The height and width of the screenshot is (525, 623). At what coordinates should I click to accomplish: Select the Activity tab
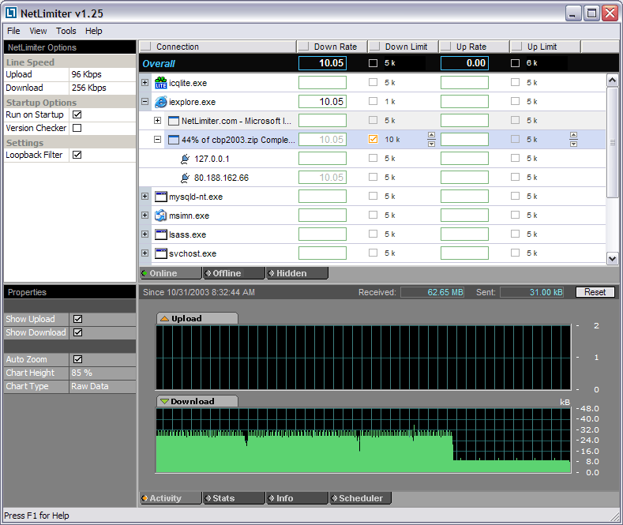(x=171, y=498)
